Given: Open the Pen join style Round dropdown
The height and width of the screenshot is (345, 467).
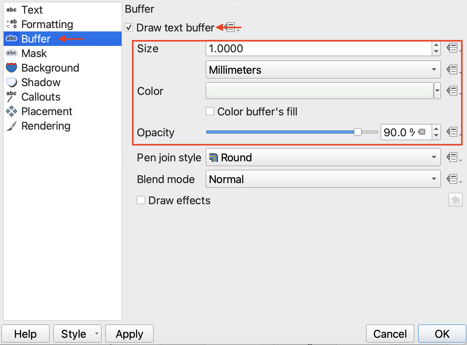Looking at the screenshot, I should point(323,157).
